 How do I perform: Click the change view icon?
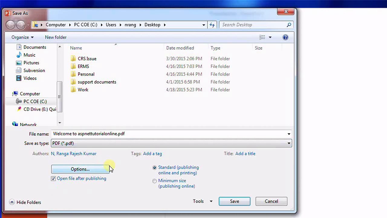coord(262,37)
